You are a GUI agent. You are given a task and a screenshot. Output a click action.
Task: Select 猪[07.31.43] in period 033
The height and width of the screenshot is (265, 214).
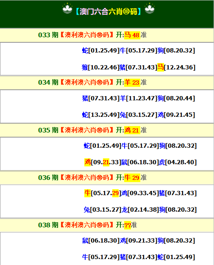click(139, 67)
